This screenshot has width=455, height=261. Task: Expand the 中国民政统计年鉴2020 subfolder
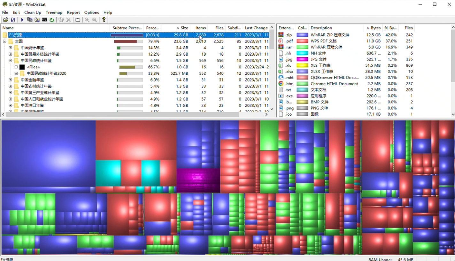(16, 73)
